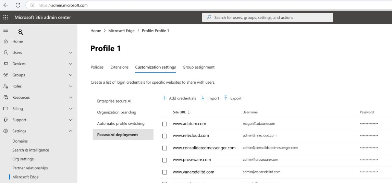Screen dimensions: 392x183
Task: Select the Customization settings tab
Action: pyautogui.click(x=156, y=67)
